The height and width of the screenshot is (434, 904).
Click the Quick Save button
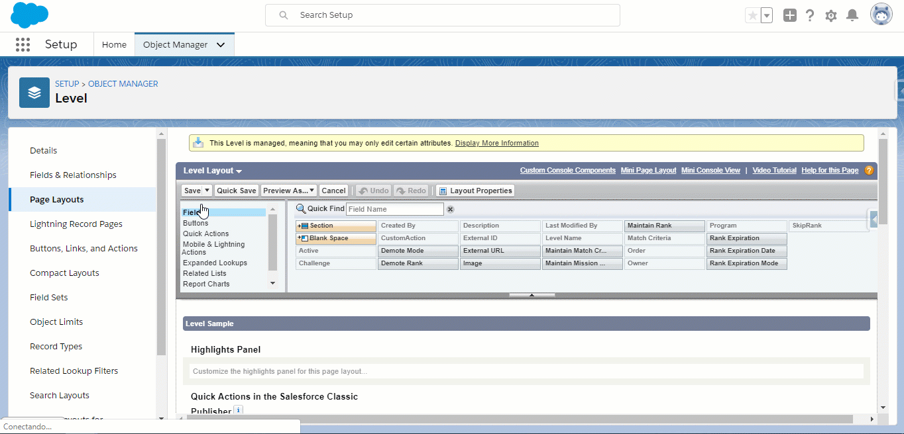tap(237, 191)
